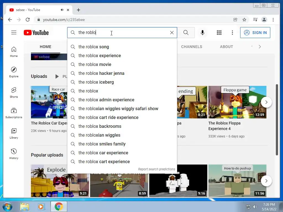Open Shorts in the sidebar

pyautogui.click(x=14, y=93)
